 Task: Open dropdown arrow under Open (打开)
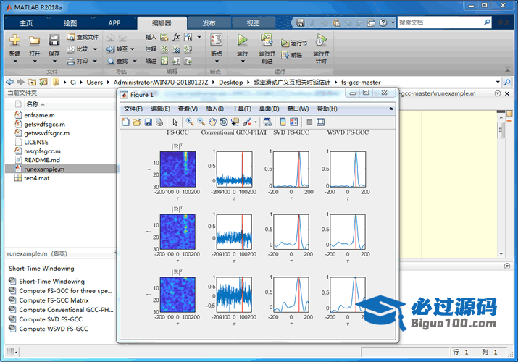[x=35, y=61]
